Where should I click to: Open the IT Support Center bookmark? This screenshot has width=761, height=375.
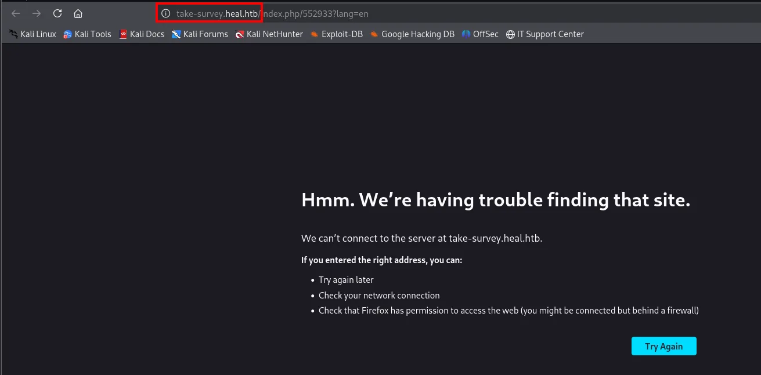pos(544,34)
